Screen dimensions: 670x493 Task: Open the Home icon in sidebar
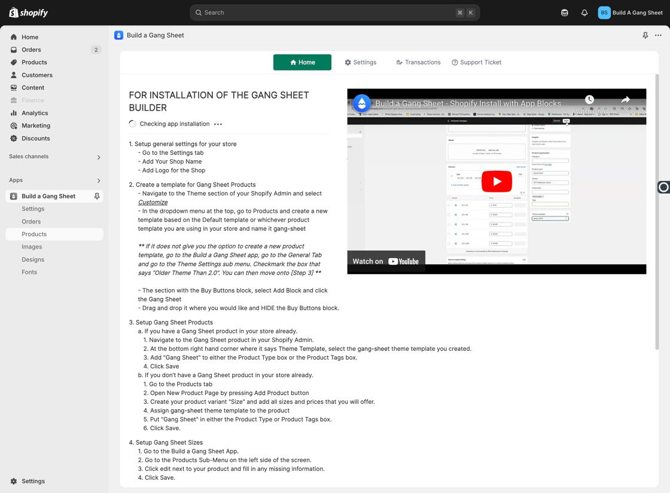[x=14, y=37]
